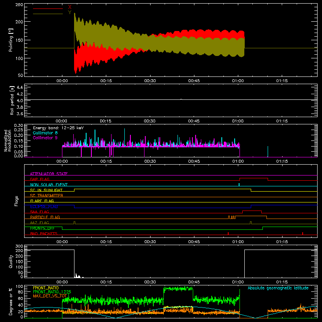Select the FRONTS_OFF flag label
322x322 pixels.
coord(42,228)
